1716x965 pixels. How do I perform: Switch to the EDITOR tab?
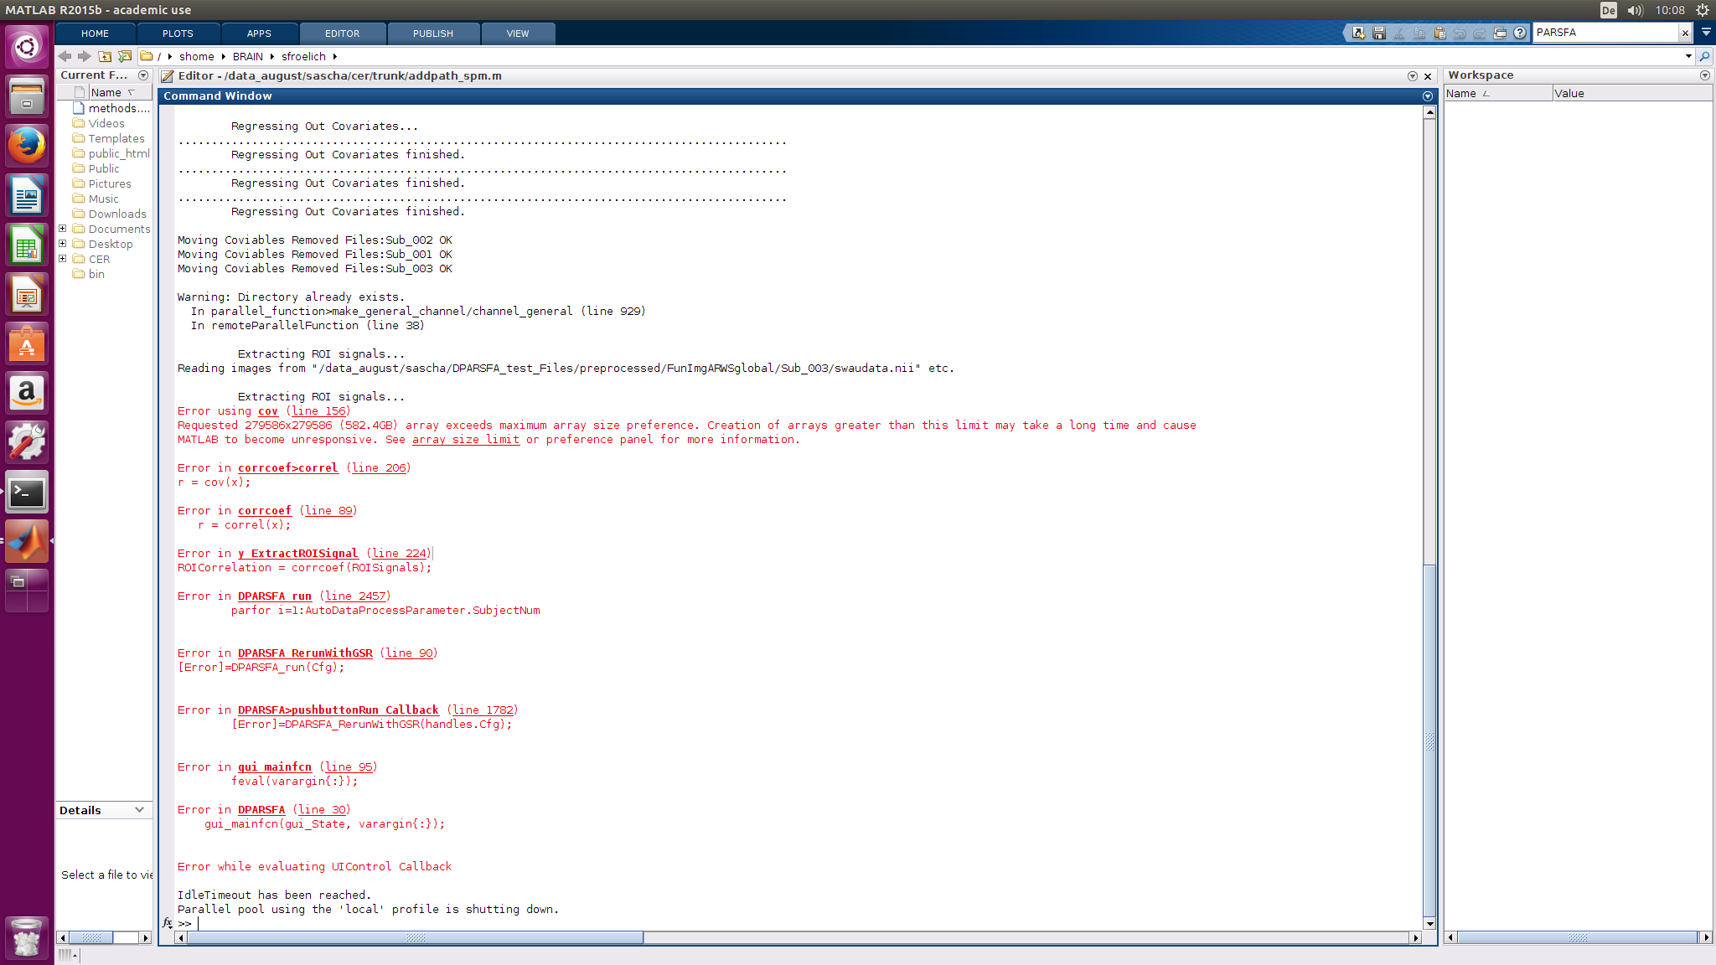[x=343, y=34]
